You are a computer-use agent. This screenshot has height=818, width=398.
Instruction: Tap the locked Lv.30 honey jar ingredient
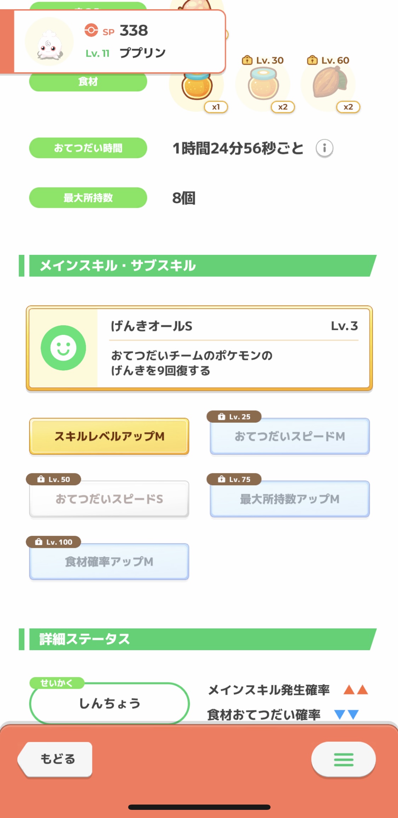tap(263, 84)
